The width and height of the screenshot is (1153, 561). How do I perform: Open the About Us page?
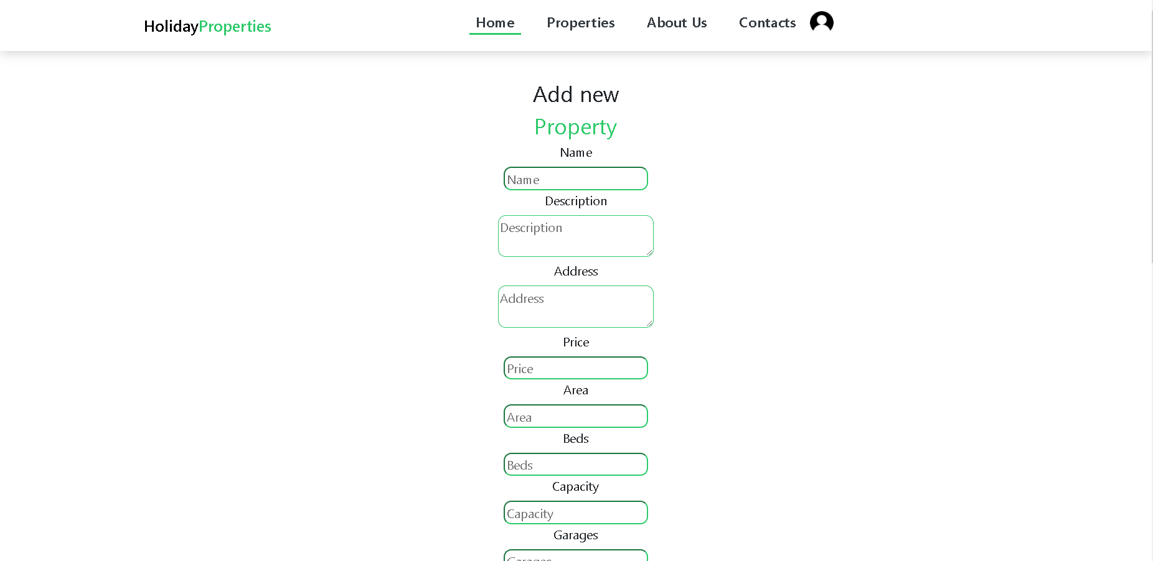click(676, 22)
